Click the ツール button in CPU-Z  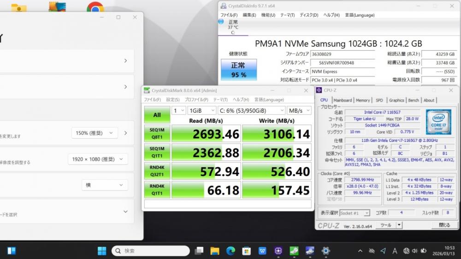click(x=386, y=225)
